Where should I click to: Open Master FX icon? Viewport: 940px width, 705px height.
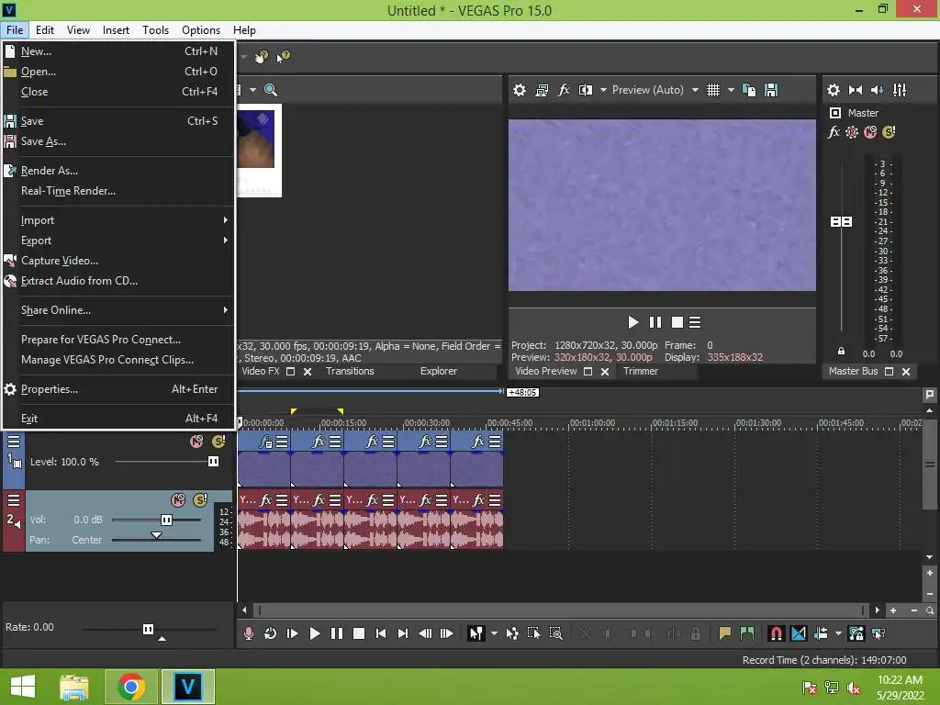pos(834,132)
